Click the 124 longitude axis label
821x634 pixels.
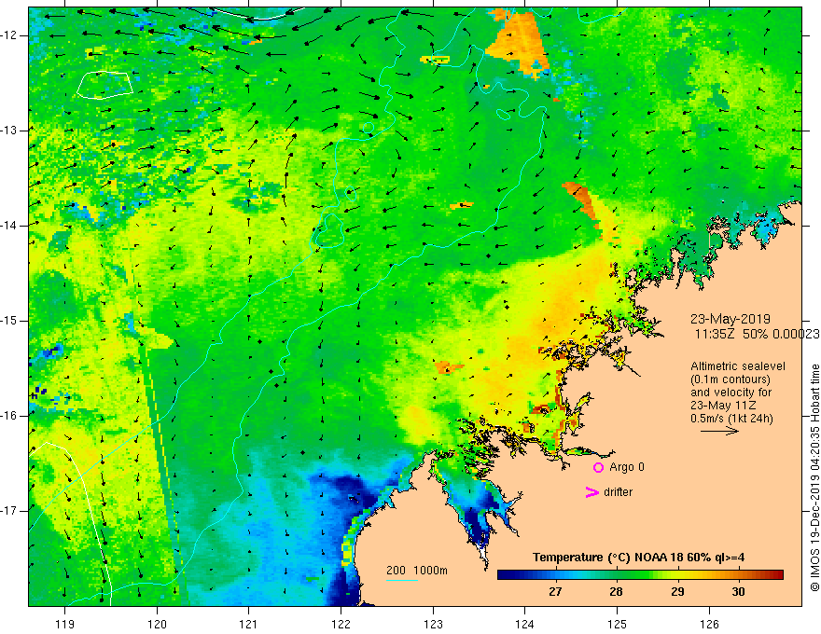click(525, 624)
